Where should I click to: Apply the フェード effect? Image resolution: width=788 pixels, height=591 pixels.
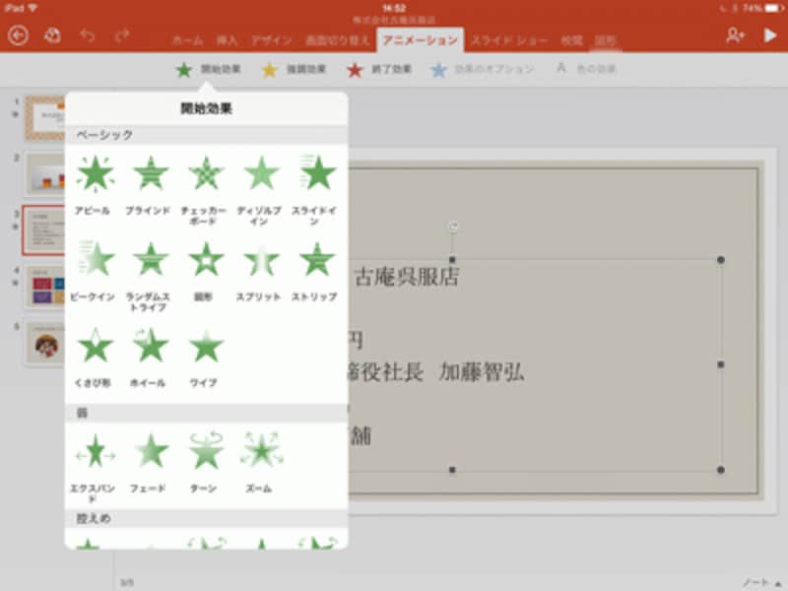(x=150, y=462)
